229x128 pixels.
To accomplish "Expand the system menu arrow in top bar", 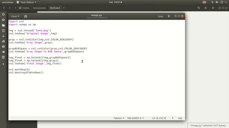I will [x=225, y=2].
